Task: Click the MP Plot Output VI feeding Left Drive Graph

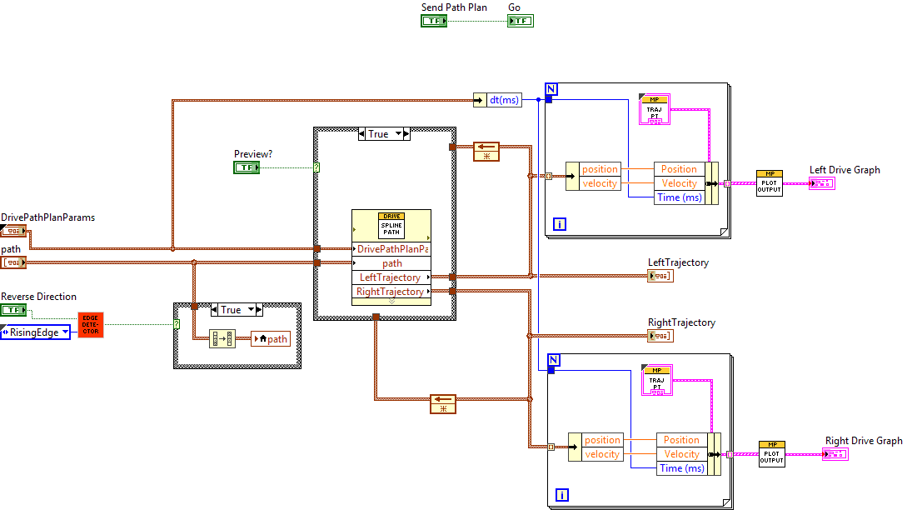Action: coord(770,182)
